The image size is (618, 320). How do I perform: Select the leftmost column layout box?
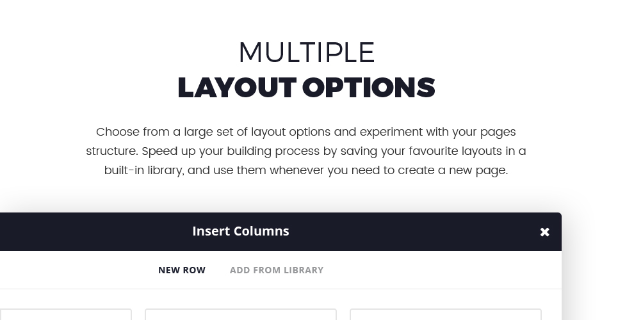(x=65, y=314)
